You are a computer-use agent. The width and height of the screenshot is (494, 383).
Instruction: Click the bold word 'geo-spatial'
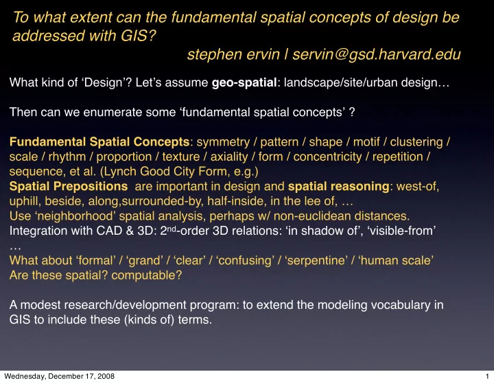pyautogui.click(x=244, y=82)
